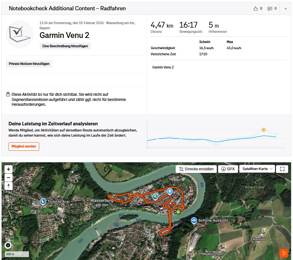This screenshot has width=293, height=260.
Task: Download the GPX file
Action: coord(228,169)
